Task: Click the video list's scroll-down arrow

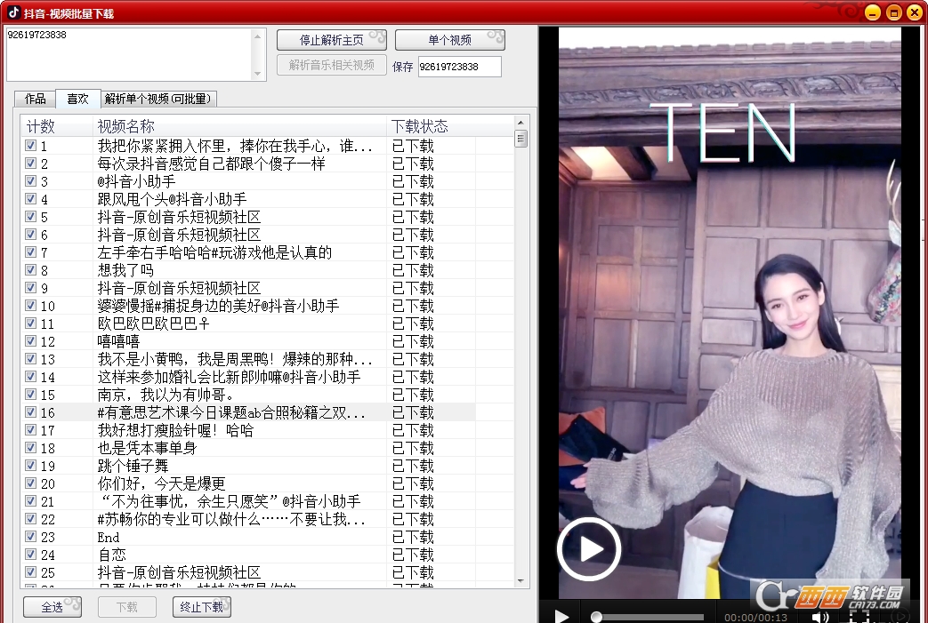Action: point(520,580)
